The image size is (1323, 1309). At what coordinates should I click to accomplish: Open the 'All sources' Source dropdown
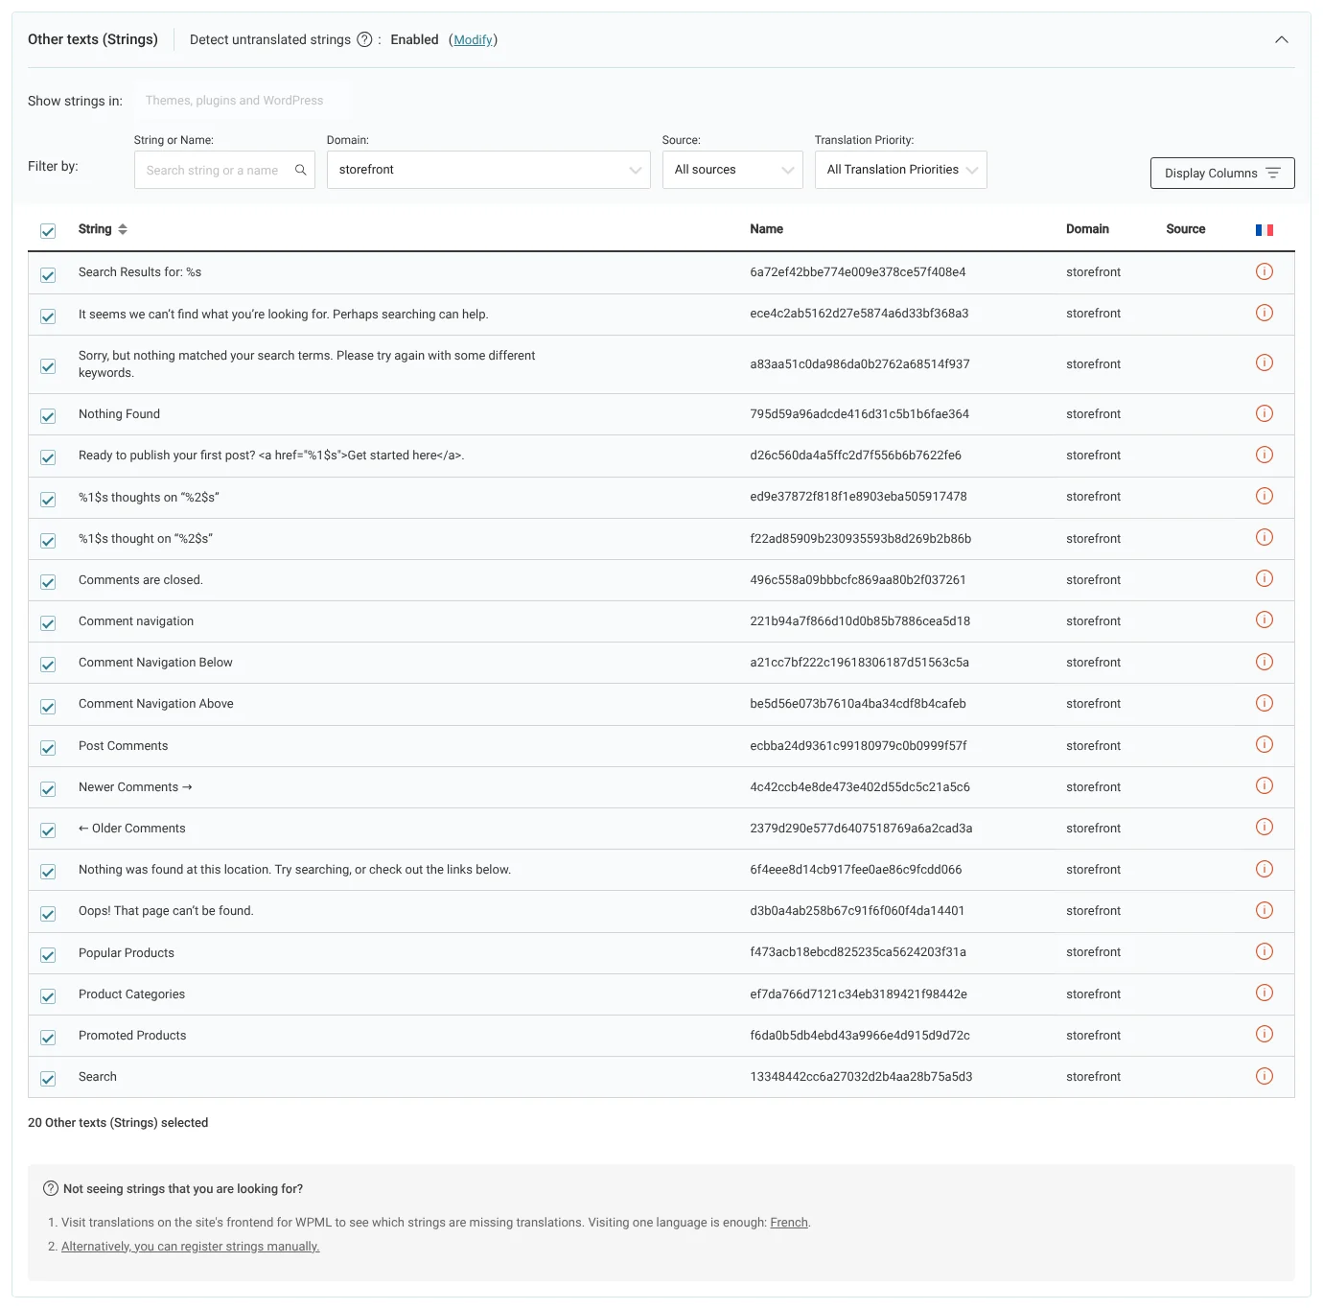pos(732,170)
